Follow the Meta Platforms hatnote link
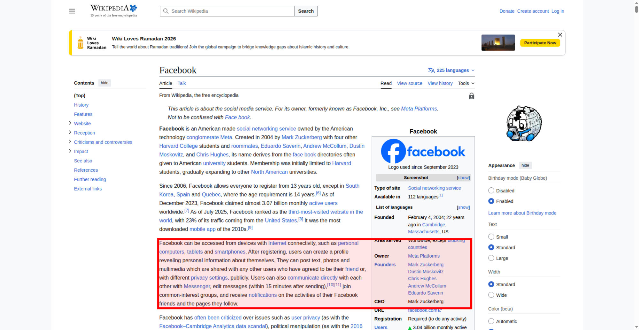The width and height of the screenshot is (639, 330). pyautogui.click(x=419, y=109)
